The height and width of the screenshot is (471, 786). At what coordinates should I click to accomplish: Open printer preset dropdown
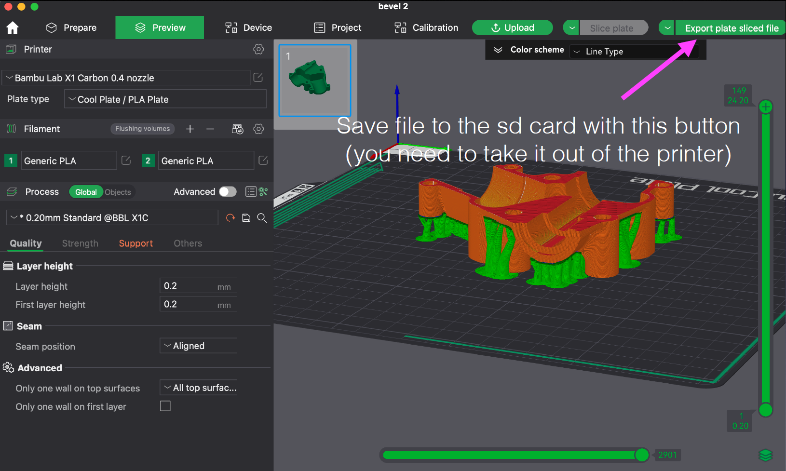[126, 78]
